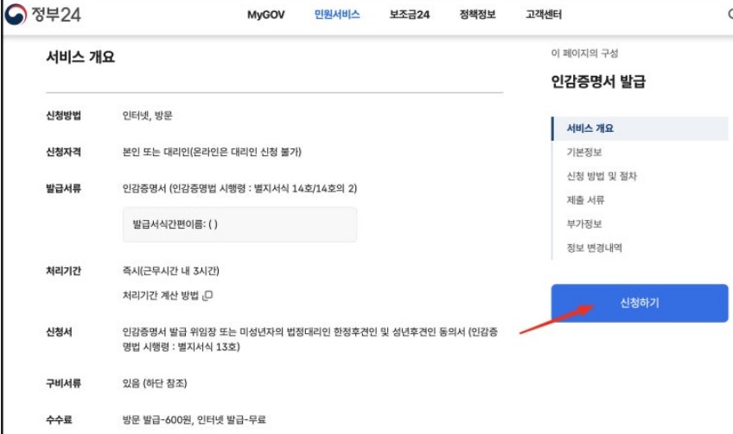Click the 있음 (하단 참조) text
The height and width of the screenshot is (434, 733).
[155, 383]
